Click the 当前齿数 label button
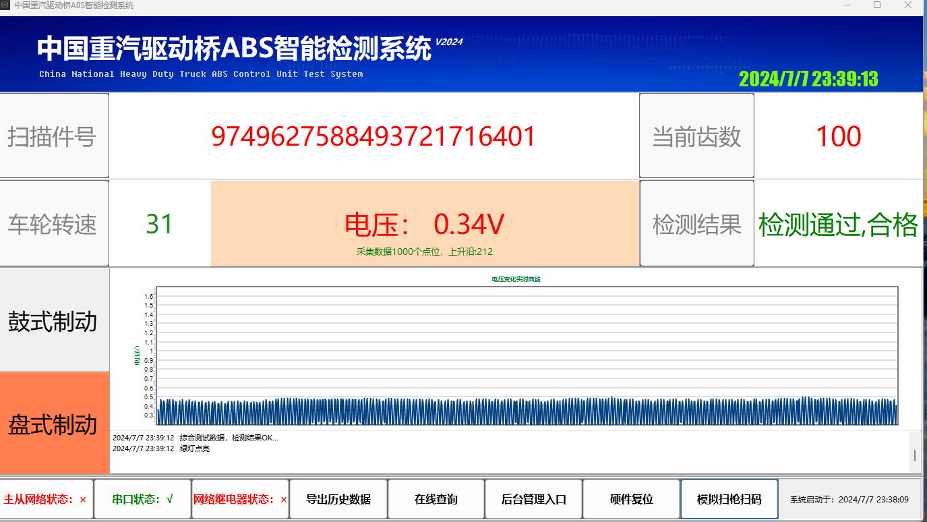Image resolution: width=927 pixels, height=522 pixels. [x=696, y=136]
